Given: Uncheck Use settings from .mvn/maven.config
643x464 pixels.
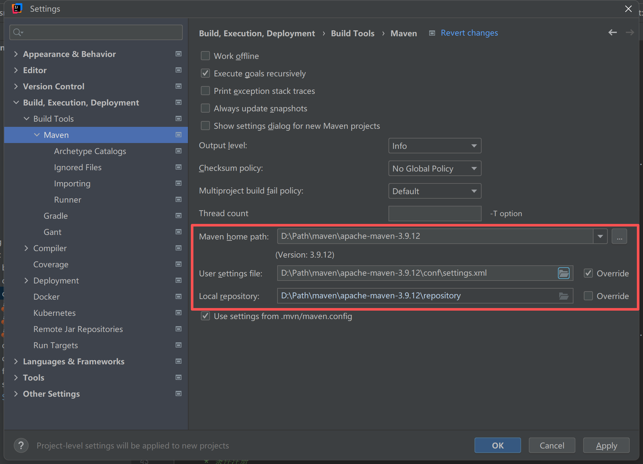Looking at the screenshot, I should click(x=205, y=316).
